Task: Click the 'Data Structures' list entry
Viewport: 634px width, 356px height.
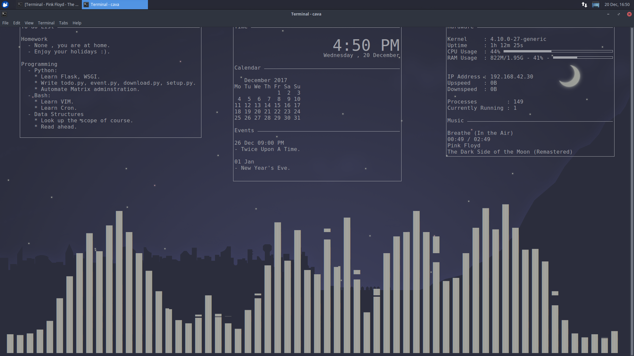Action: 59,114
